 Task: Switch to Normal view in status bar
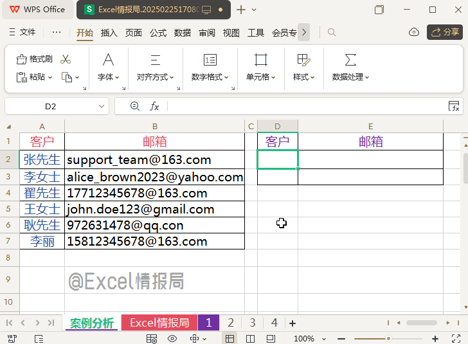point(230,338)
